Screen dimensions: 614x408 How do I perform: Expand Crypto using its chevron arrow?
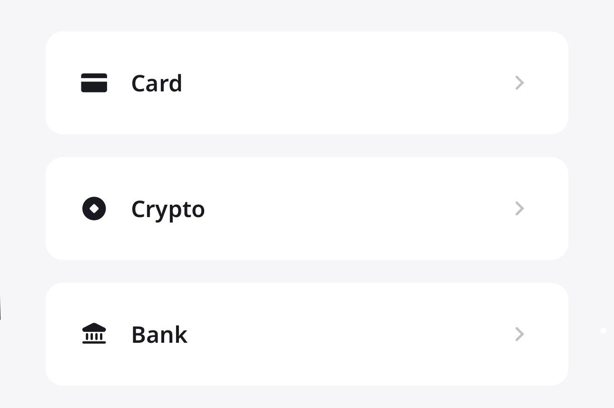pyautogui.click(x=519, y=209)
